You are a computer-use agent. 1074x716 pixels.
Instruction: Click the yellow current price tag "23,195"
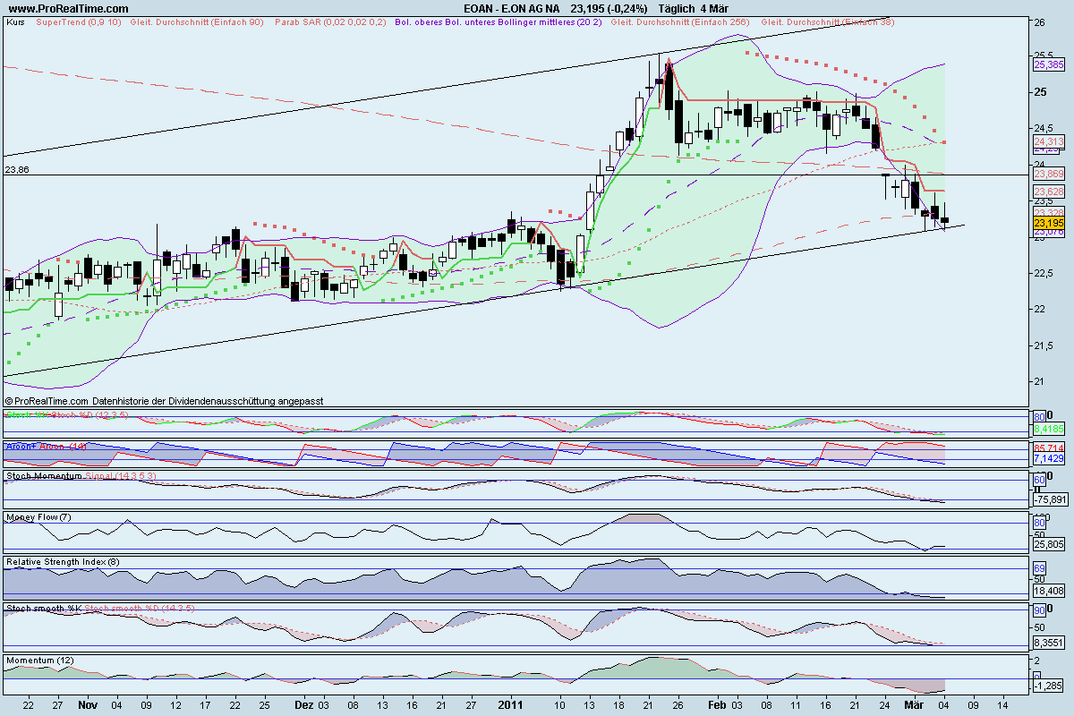pyautogui.click(x=1049, y=222)
